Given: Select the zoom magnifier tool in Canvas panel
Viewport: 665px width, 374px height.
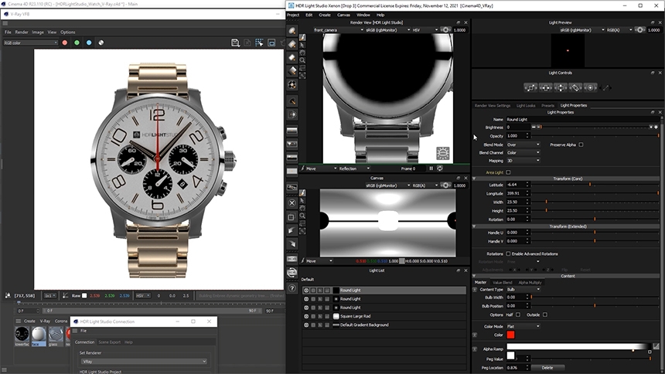Looking at the screenshot, I should click(302, 216).
